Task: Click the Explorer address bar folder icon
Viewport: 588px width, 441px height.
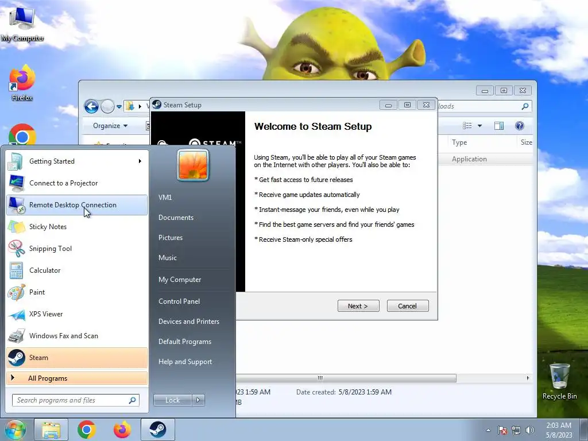Action: [x=130, y=106]
